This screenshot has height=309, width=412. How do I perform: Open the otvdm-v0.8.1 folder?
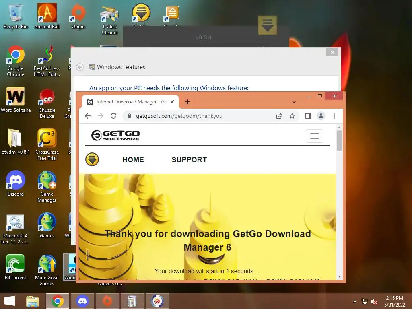pos(16,141)
